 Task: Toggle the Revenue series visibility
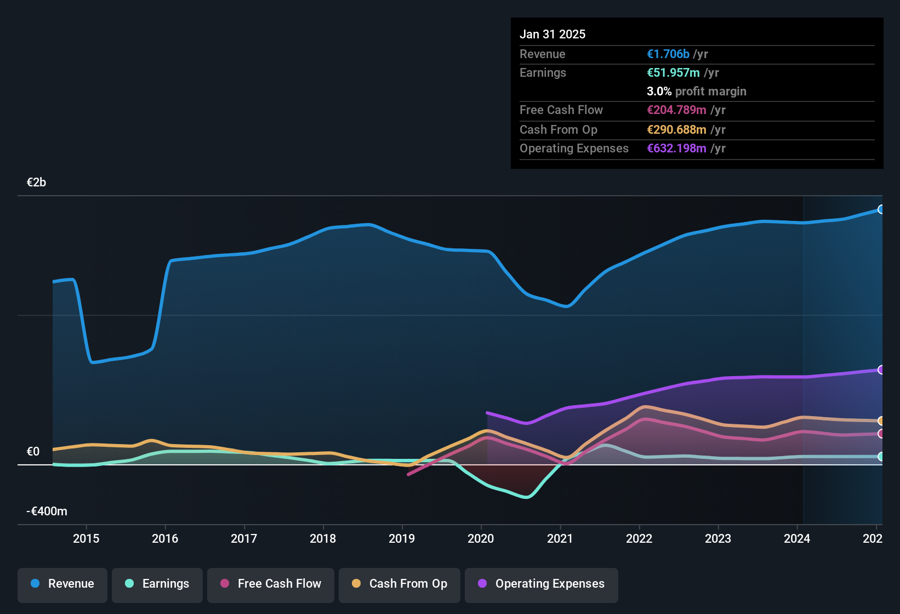(x=62, y=584)
